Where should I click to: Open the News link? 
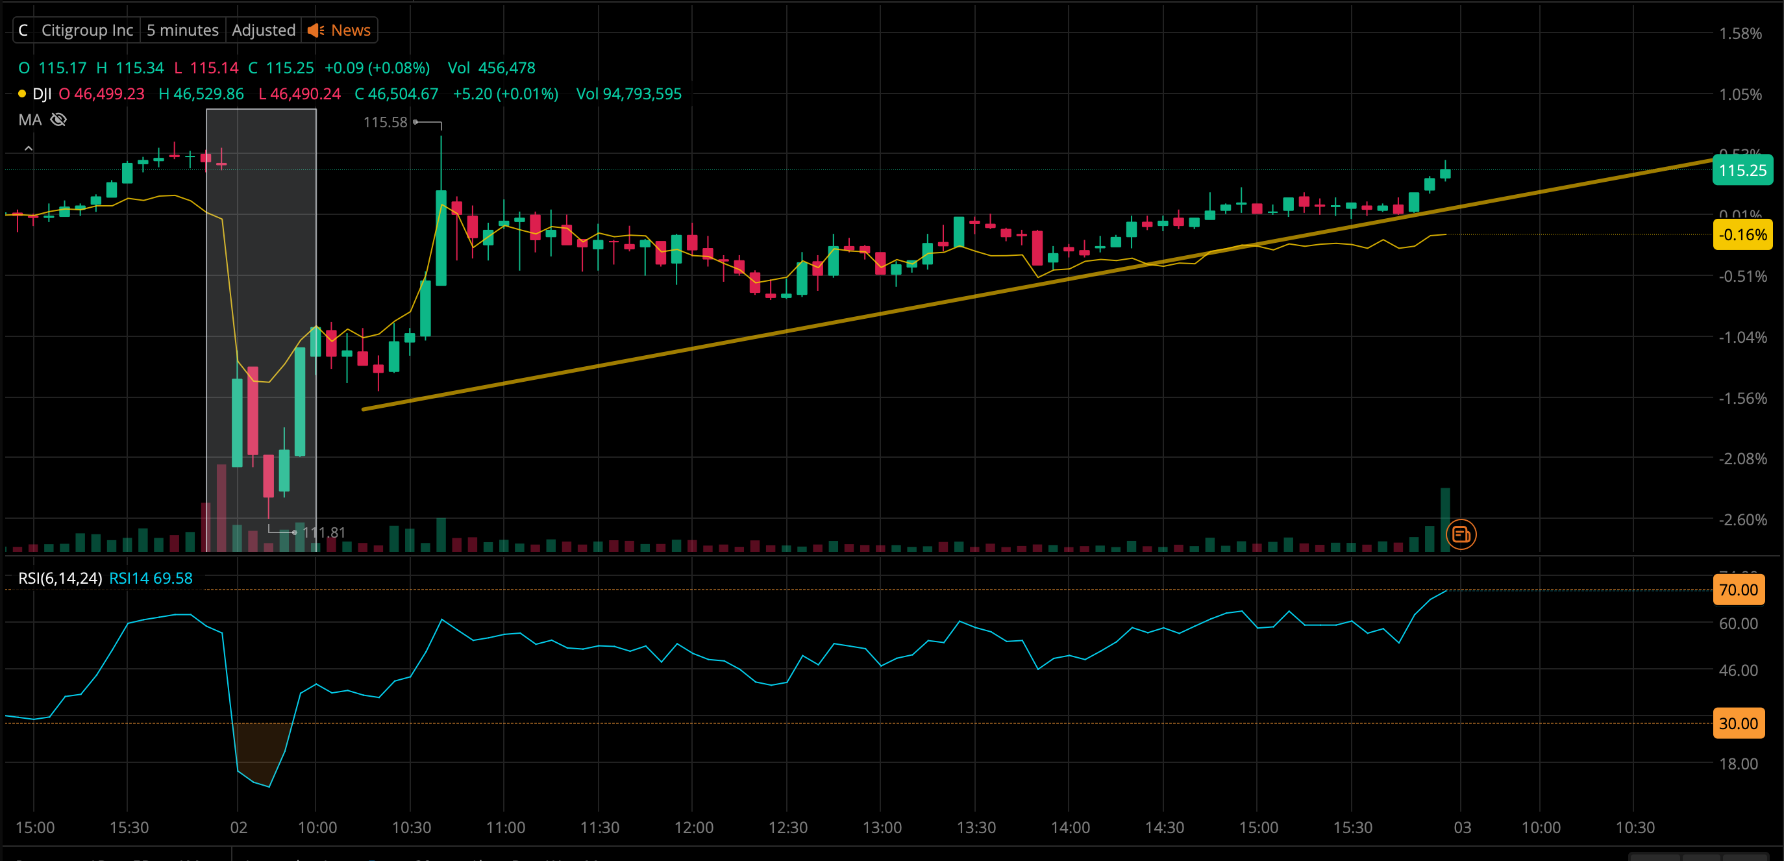point(351,31)
